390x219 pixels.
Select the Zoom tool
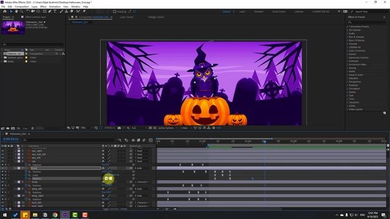click(21, 12)
